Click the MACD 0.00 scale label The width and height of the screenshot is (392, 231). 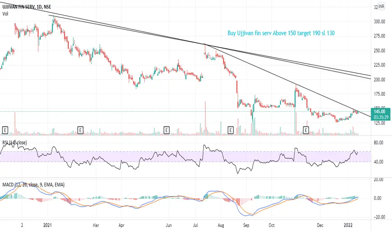click(x=378, y=198)
